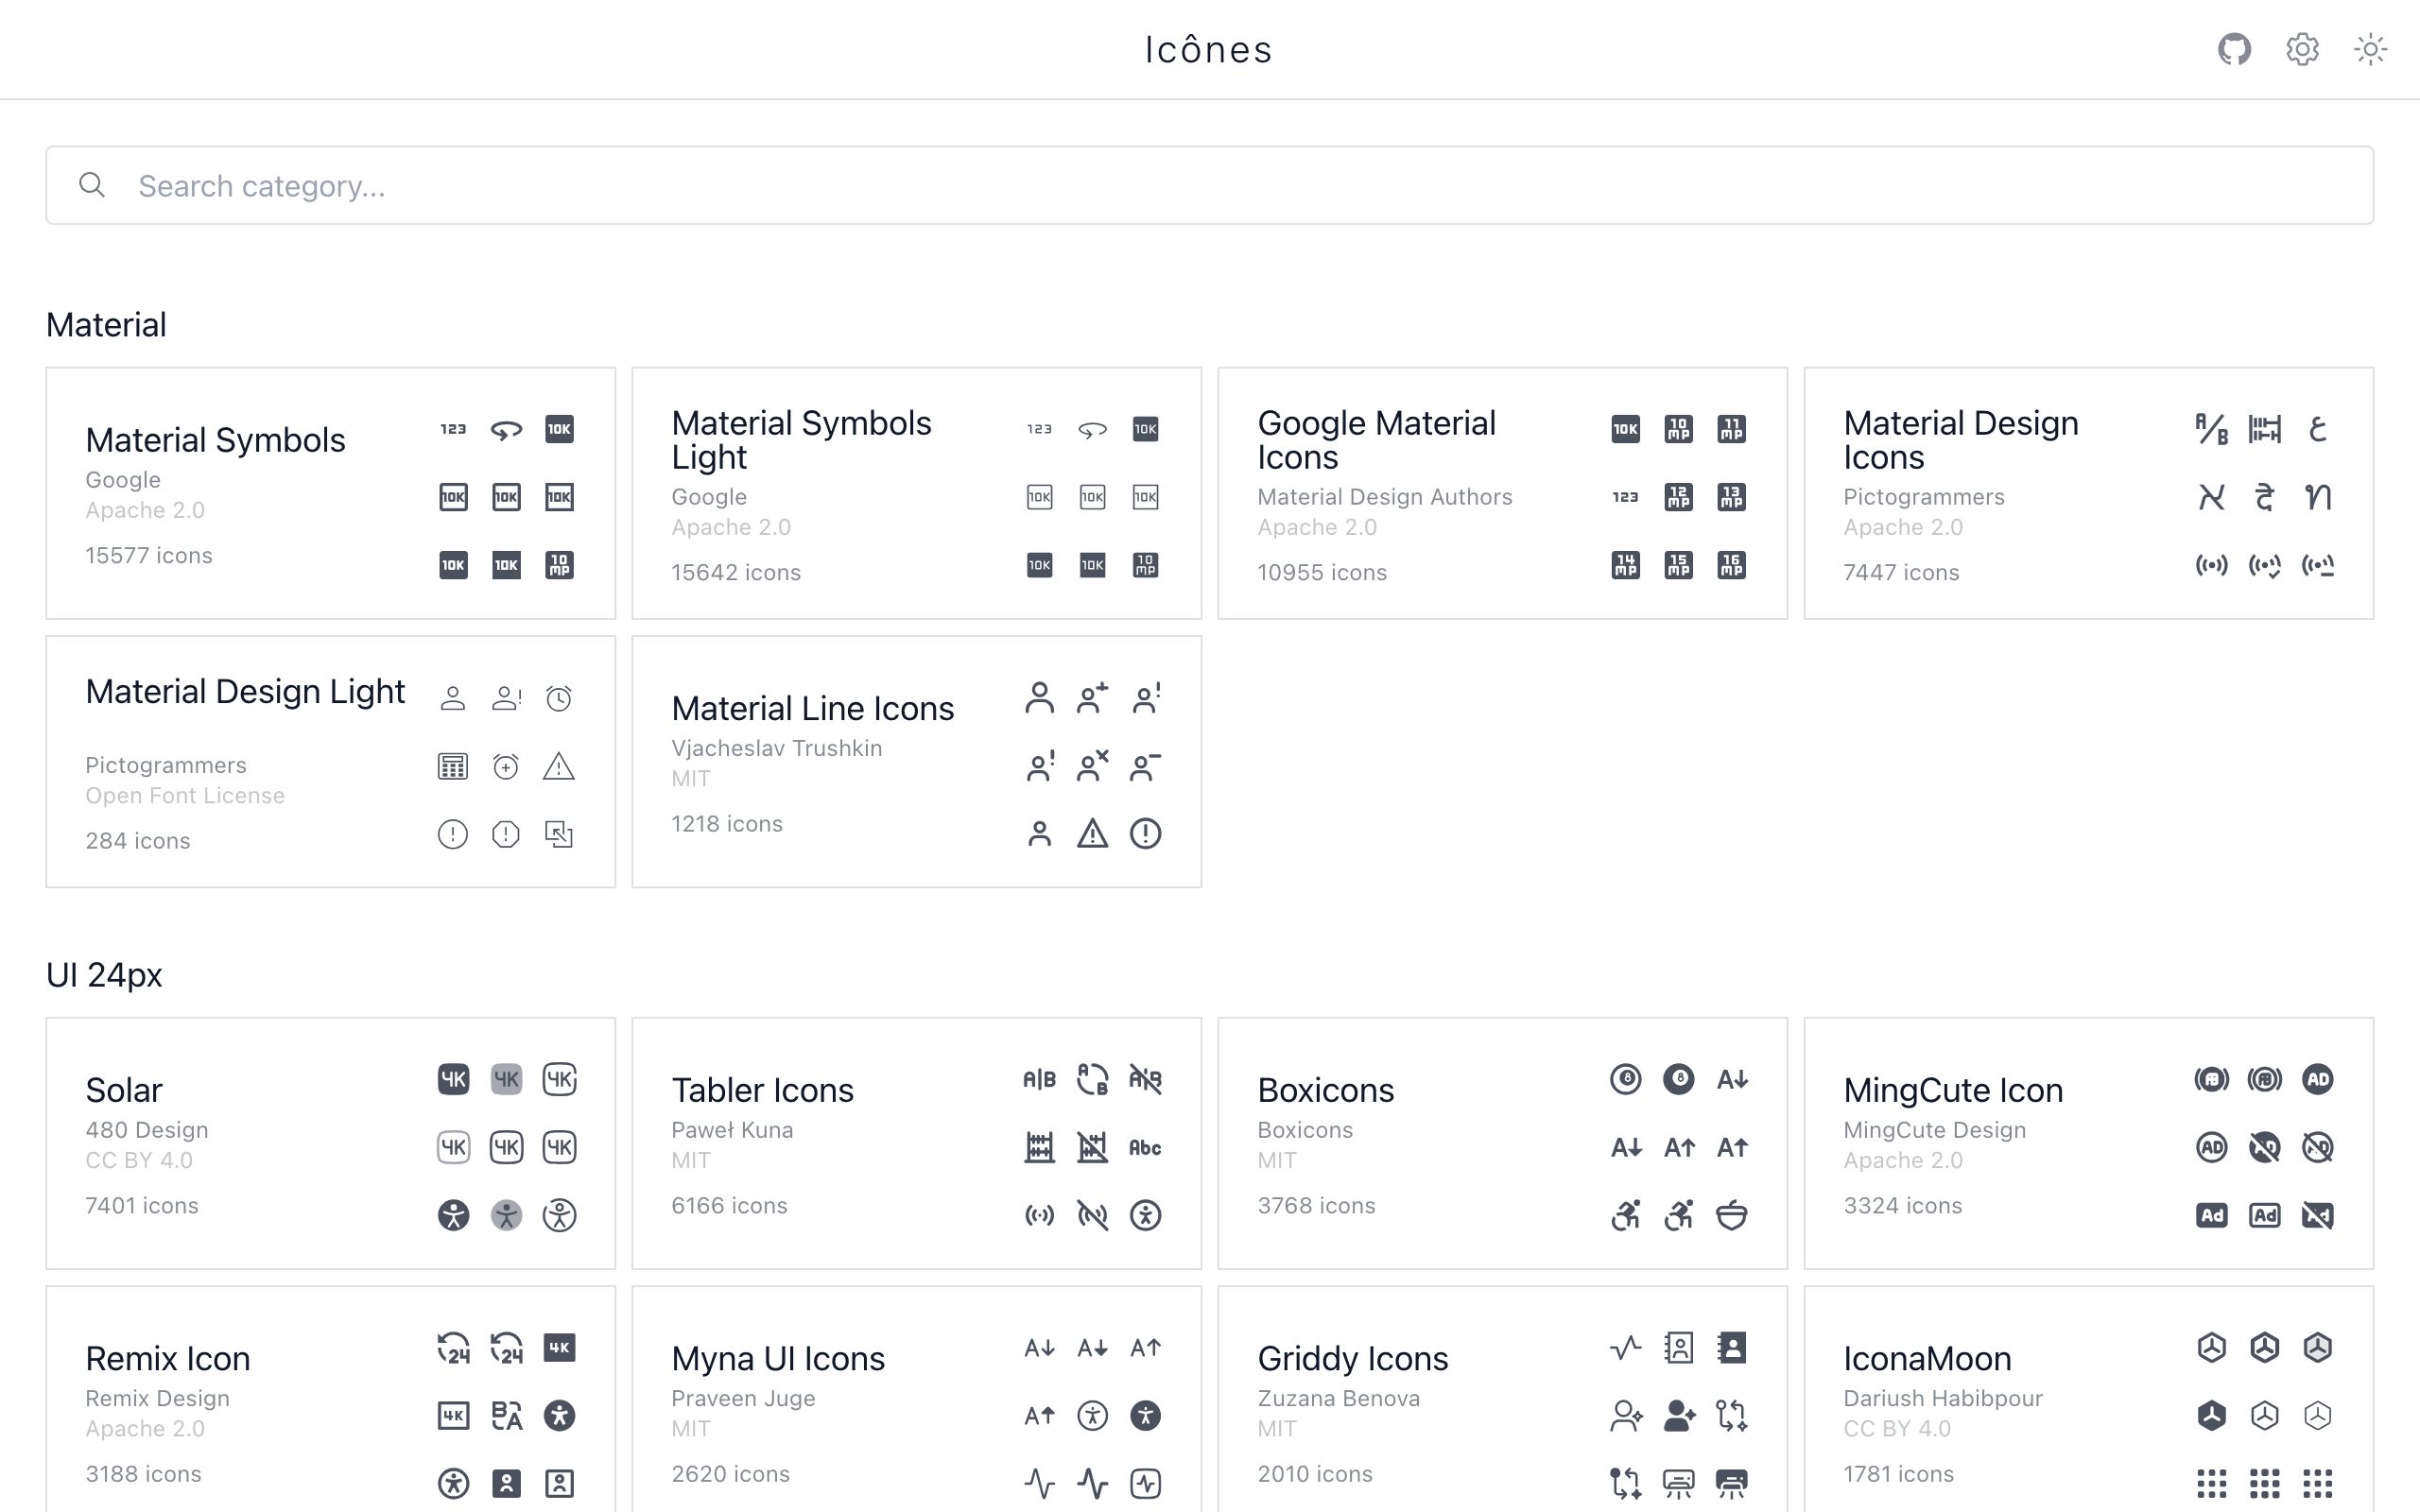The width and height of the screenshot is (2420, 1512).
Task: Click the "Pictogrammers" author under Material Design Icons
Action: (x=1923, y=497)
